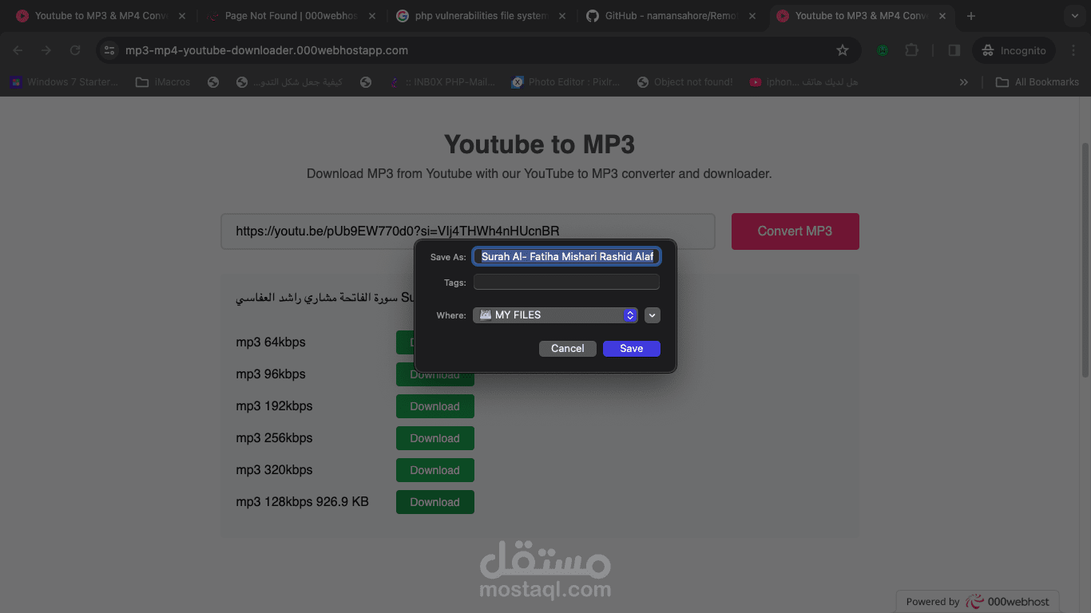The image size is (1091, 613).
Task: Open new tab with plus icon
Action: click(x=971, y=16)
